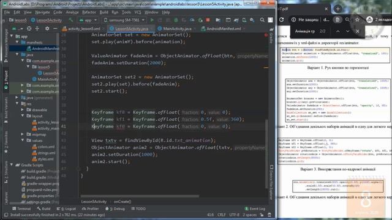Open the VCS menu
The width and height of the screenshot is (392, 220).
(x=138, y=12)
